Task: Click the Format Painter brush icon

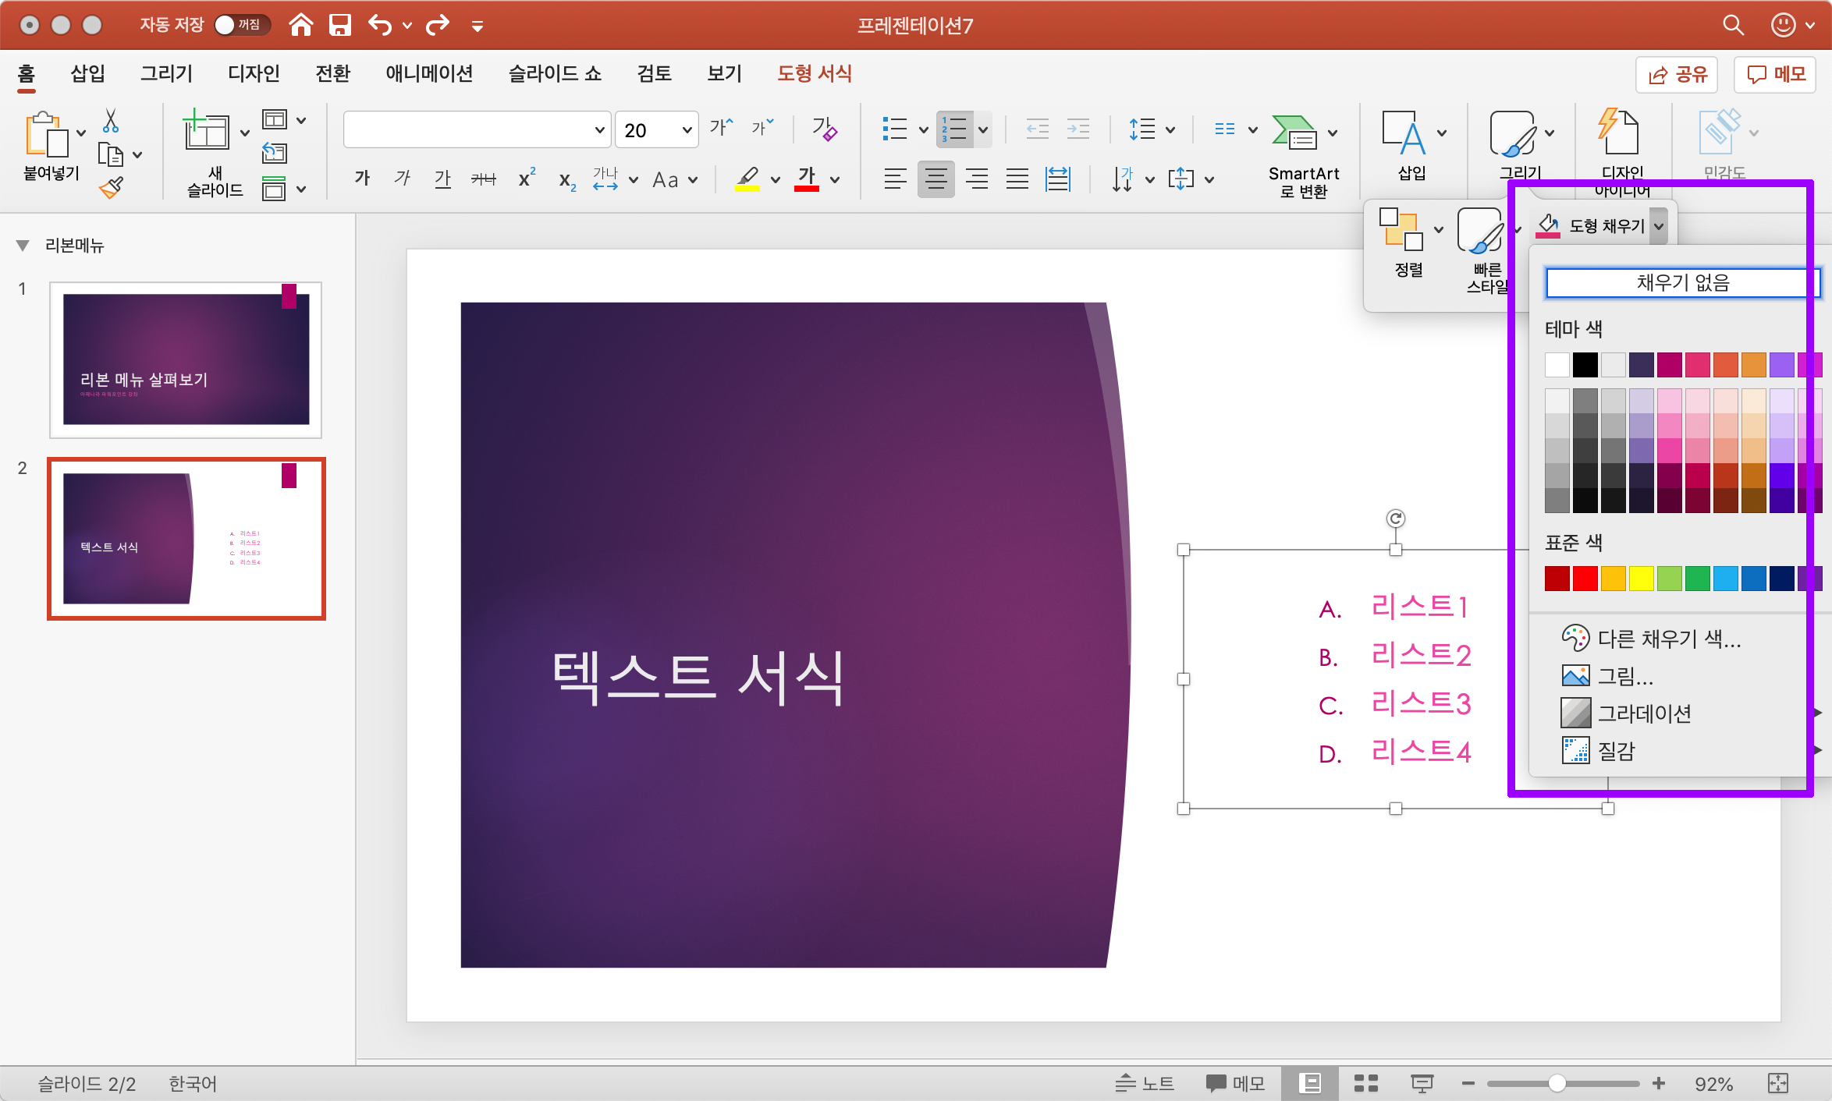Action: point(111,187)
